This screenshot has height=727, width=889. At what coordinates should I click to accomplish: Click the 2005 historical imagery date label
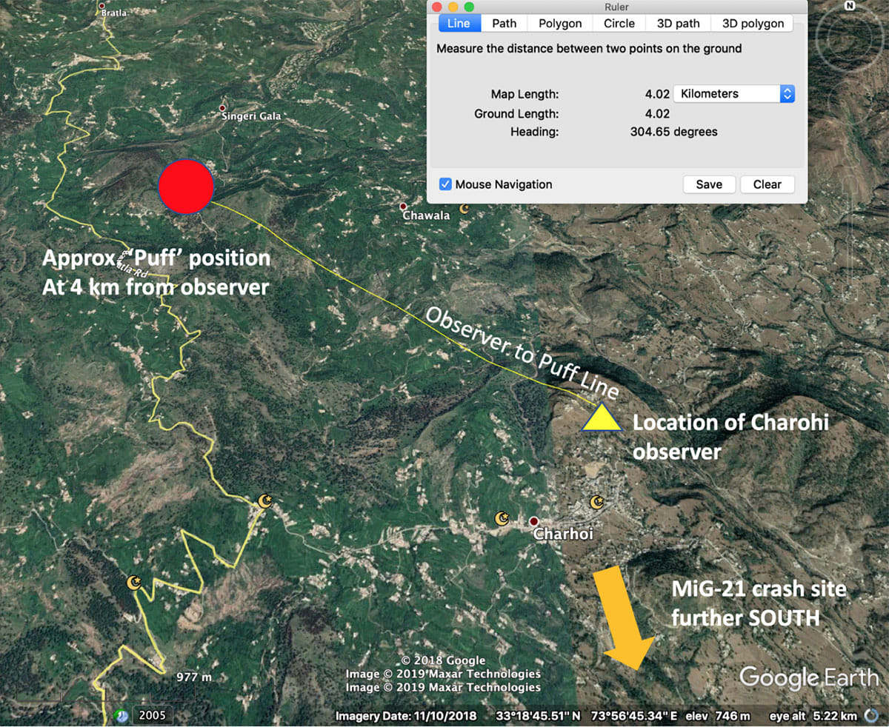[153, 715]
